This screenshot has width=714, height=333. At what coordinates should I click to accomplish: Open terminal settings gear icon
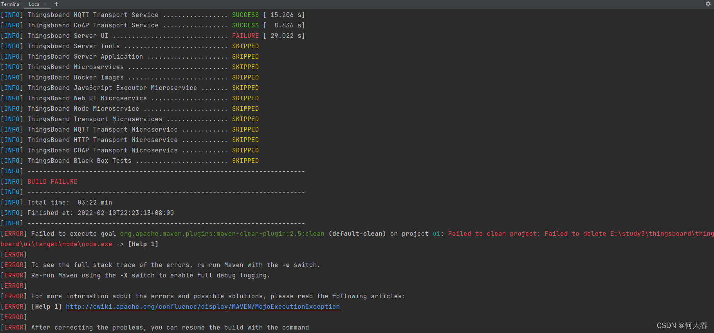(708, 4)
